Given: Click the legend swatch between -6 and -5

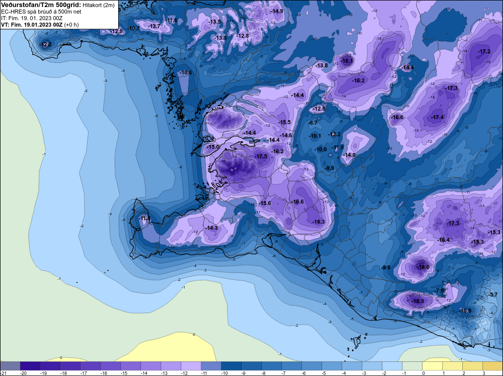Looking at the screenshot, I should [x=312, y=366].
